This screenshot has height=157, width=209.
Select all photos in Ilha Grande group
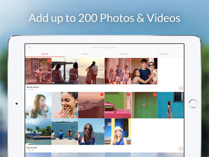(181, 149)
